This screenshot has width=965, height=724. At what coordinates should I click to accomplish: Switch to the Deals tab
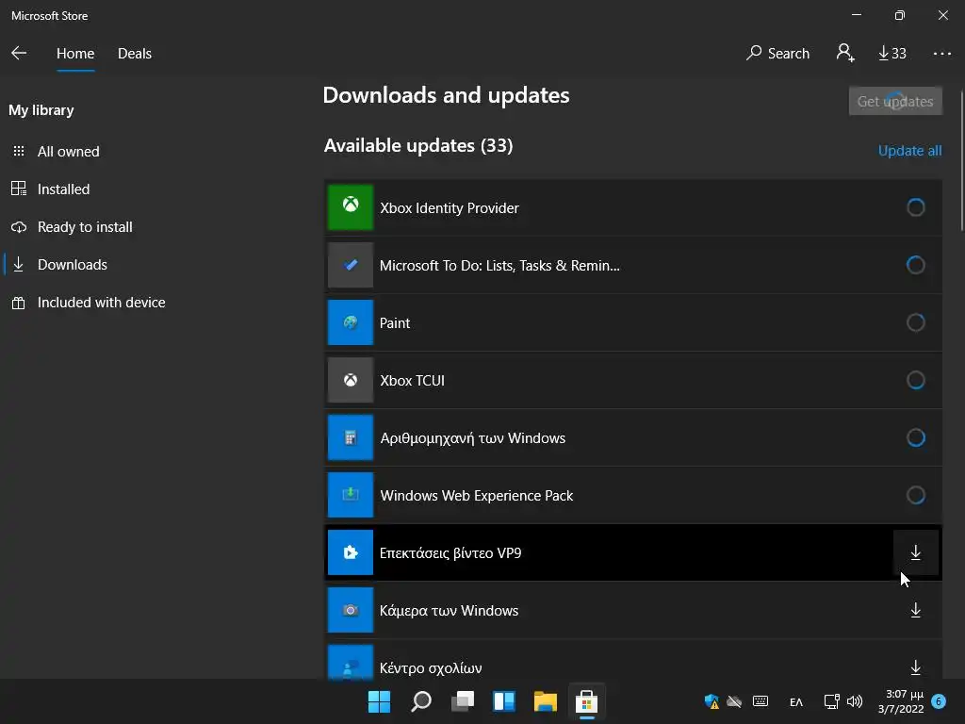pyautogui.click(x=135, y=54)
